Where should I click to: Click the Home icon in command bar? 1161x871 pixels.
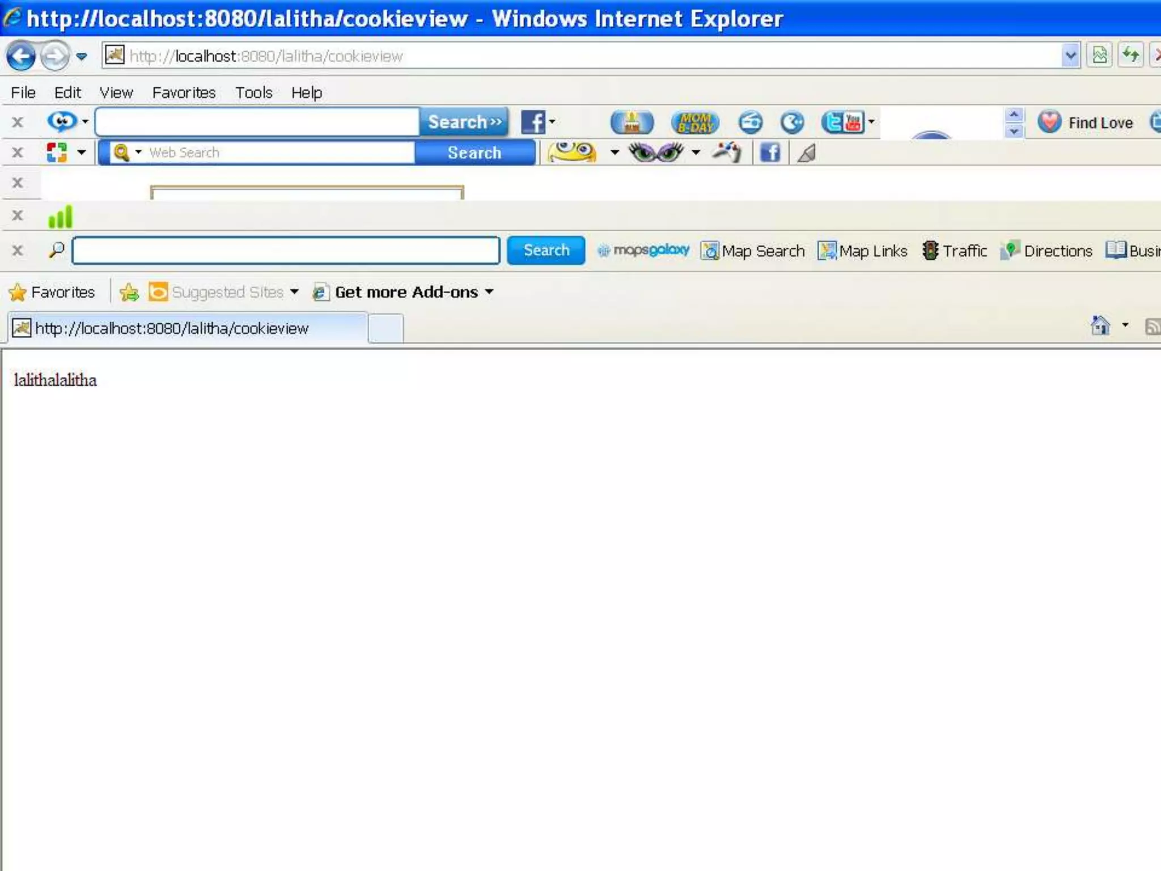(x=1100, y=326)
